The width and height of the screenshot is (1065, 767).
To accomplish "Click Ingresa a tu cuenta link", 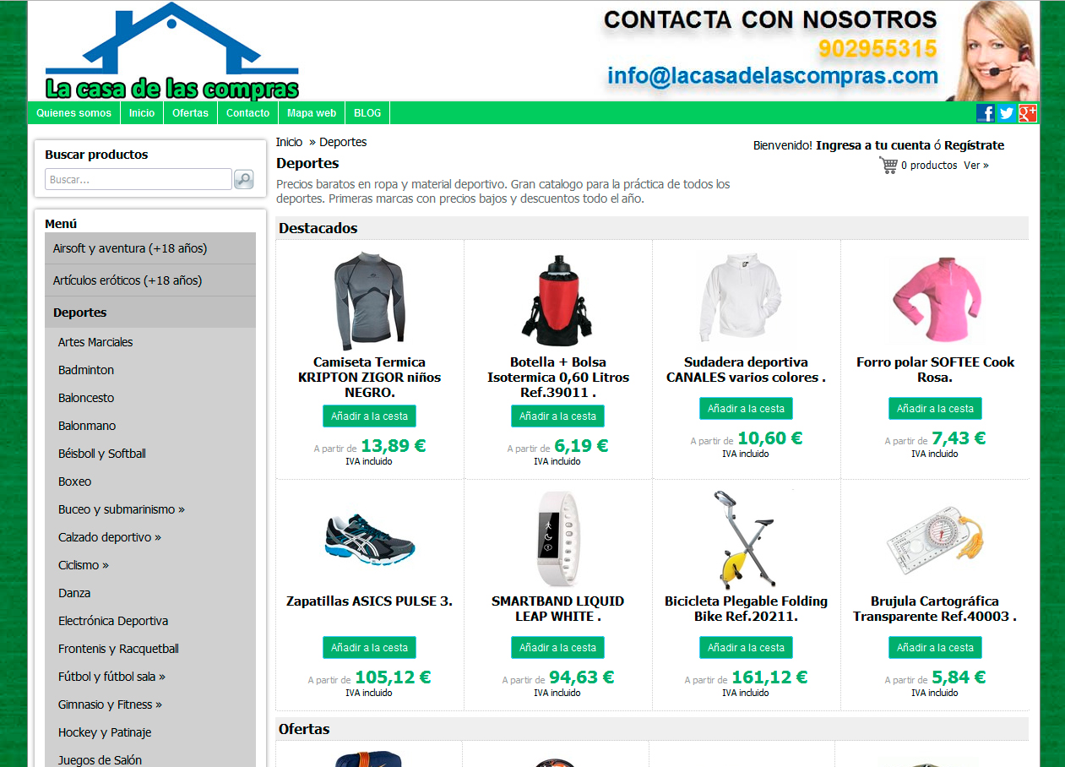I will click(873, 145).
